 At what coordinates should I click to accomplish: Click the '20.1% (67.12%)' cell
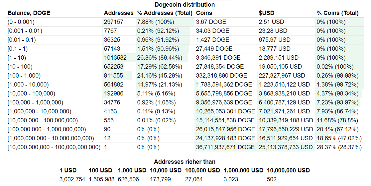338,130
